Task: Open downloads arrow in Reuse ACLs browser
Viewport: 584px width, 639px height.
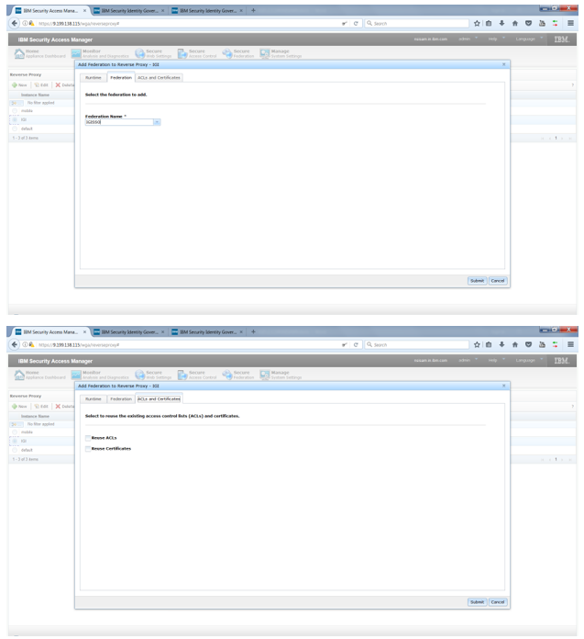Action: tap(501, 344)
